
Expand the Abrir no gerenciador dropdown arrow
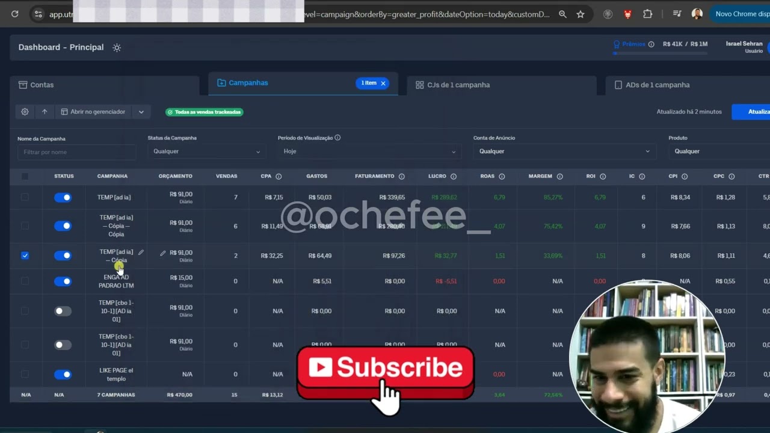(141, 112)
